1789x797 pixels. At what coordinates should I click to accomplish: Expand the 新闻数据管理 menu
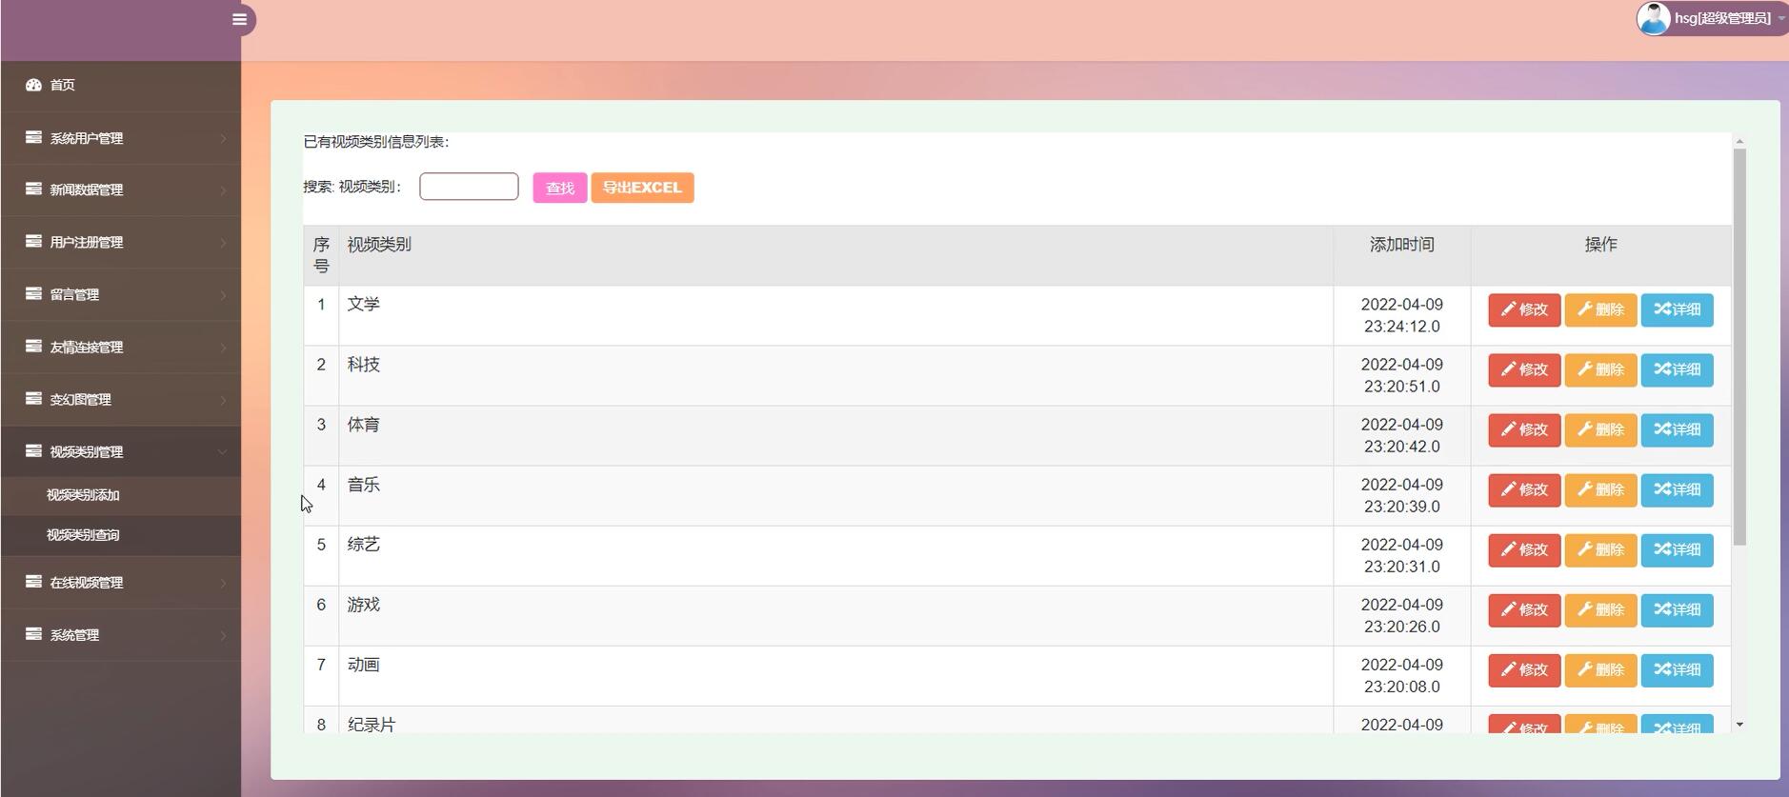[x=120, y=189]
